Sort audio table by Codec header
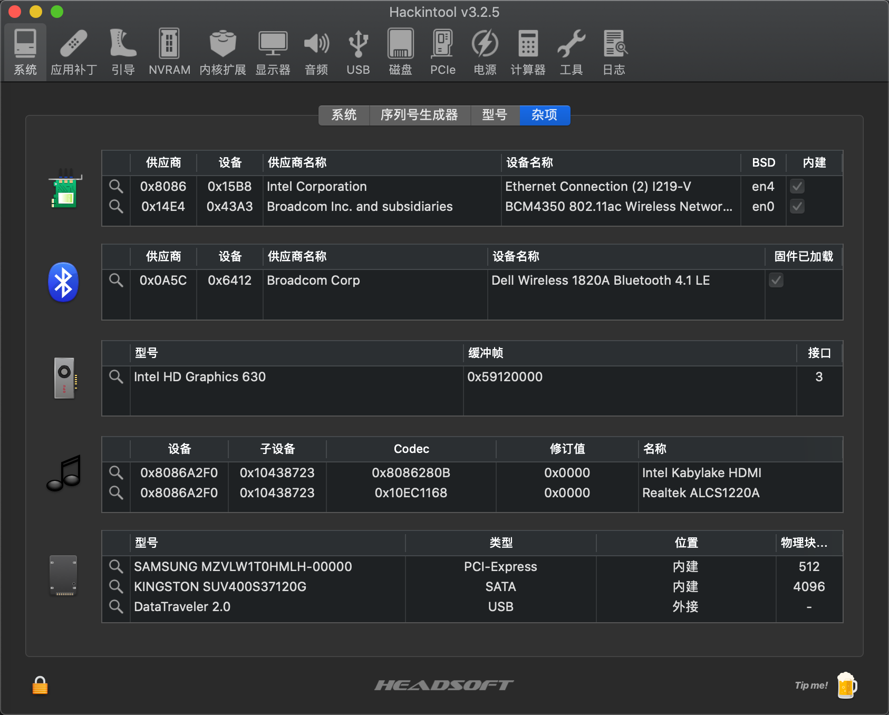Viewport: 889px width, 715px height. 411,449
